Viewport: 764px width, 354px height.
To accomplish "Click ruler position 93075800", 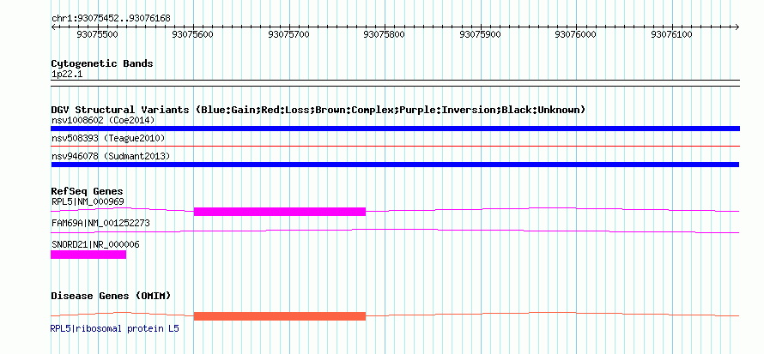I will (x=385, y=34).
